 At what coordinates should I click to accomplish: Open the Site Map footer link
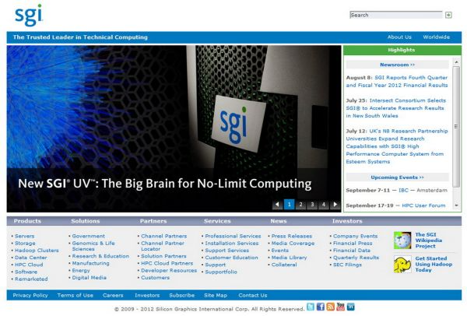(216, 295)
